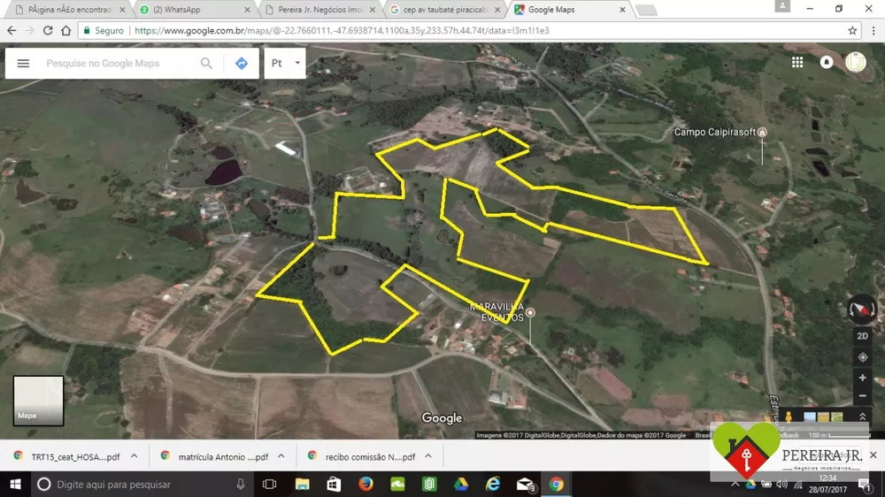Zoom out on the map
Viewport: 885px width, 497px height.
tap(862, 396)
